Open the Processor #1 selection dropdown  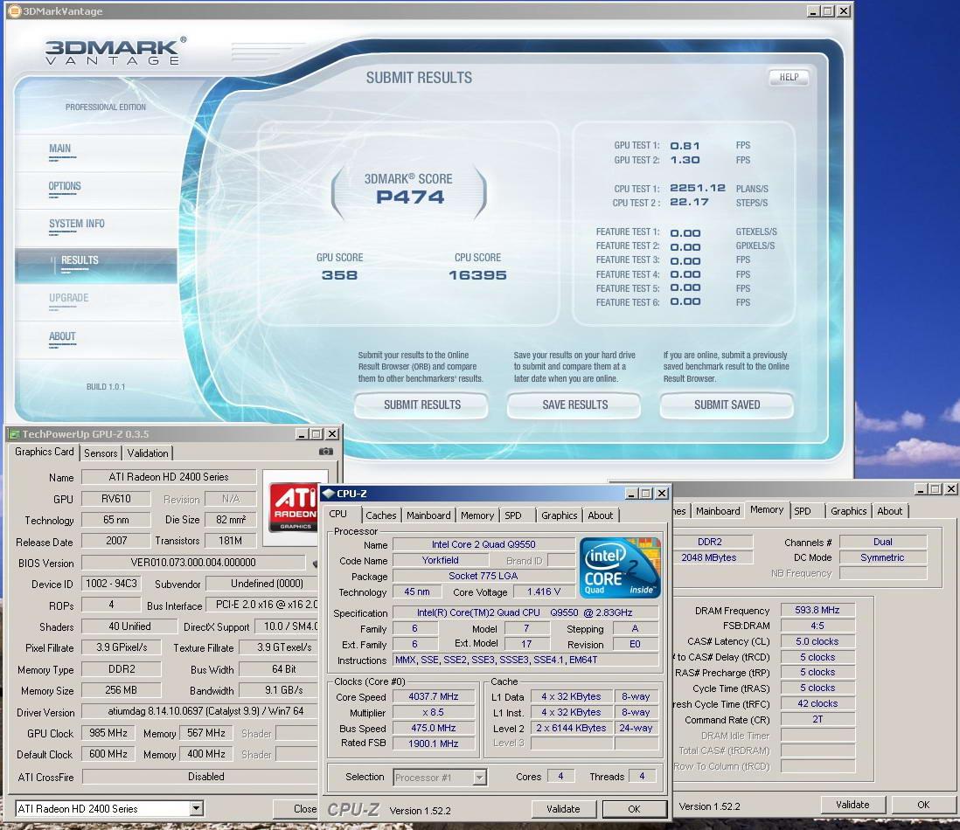point(480,778)
